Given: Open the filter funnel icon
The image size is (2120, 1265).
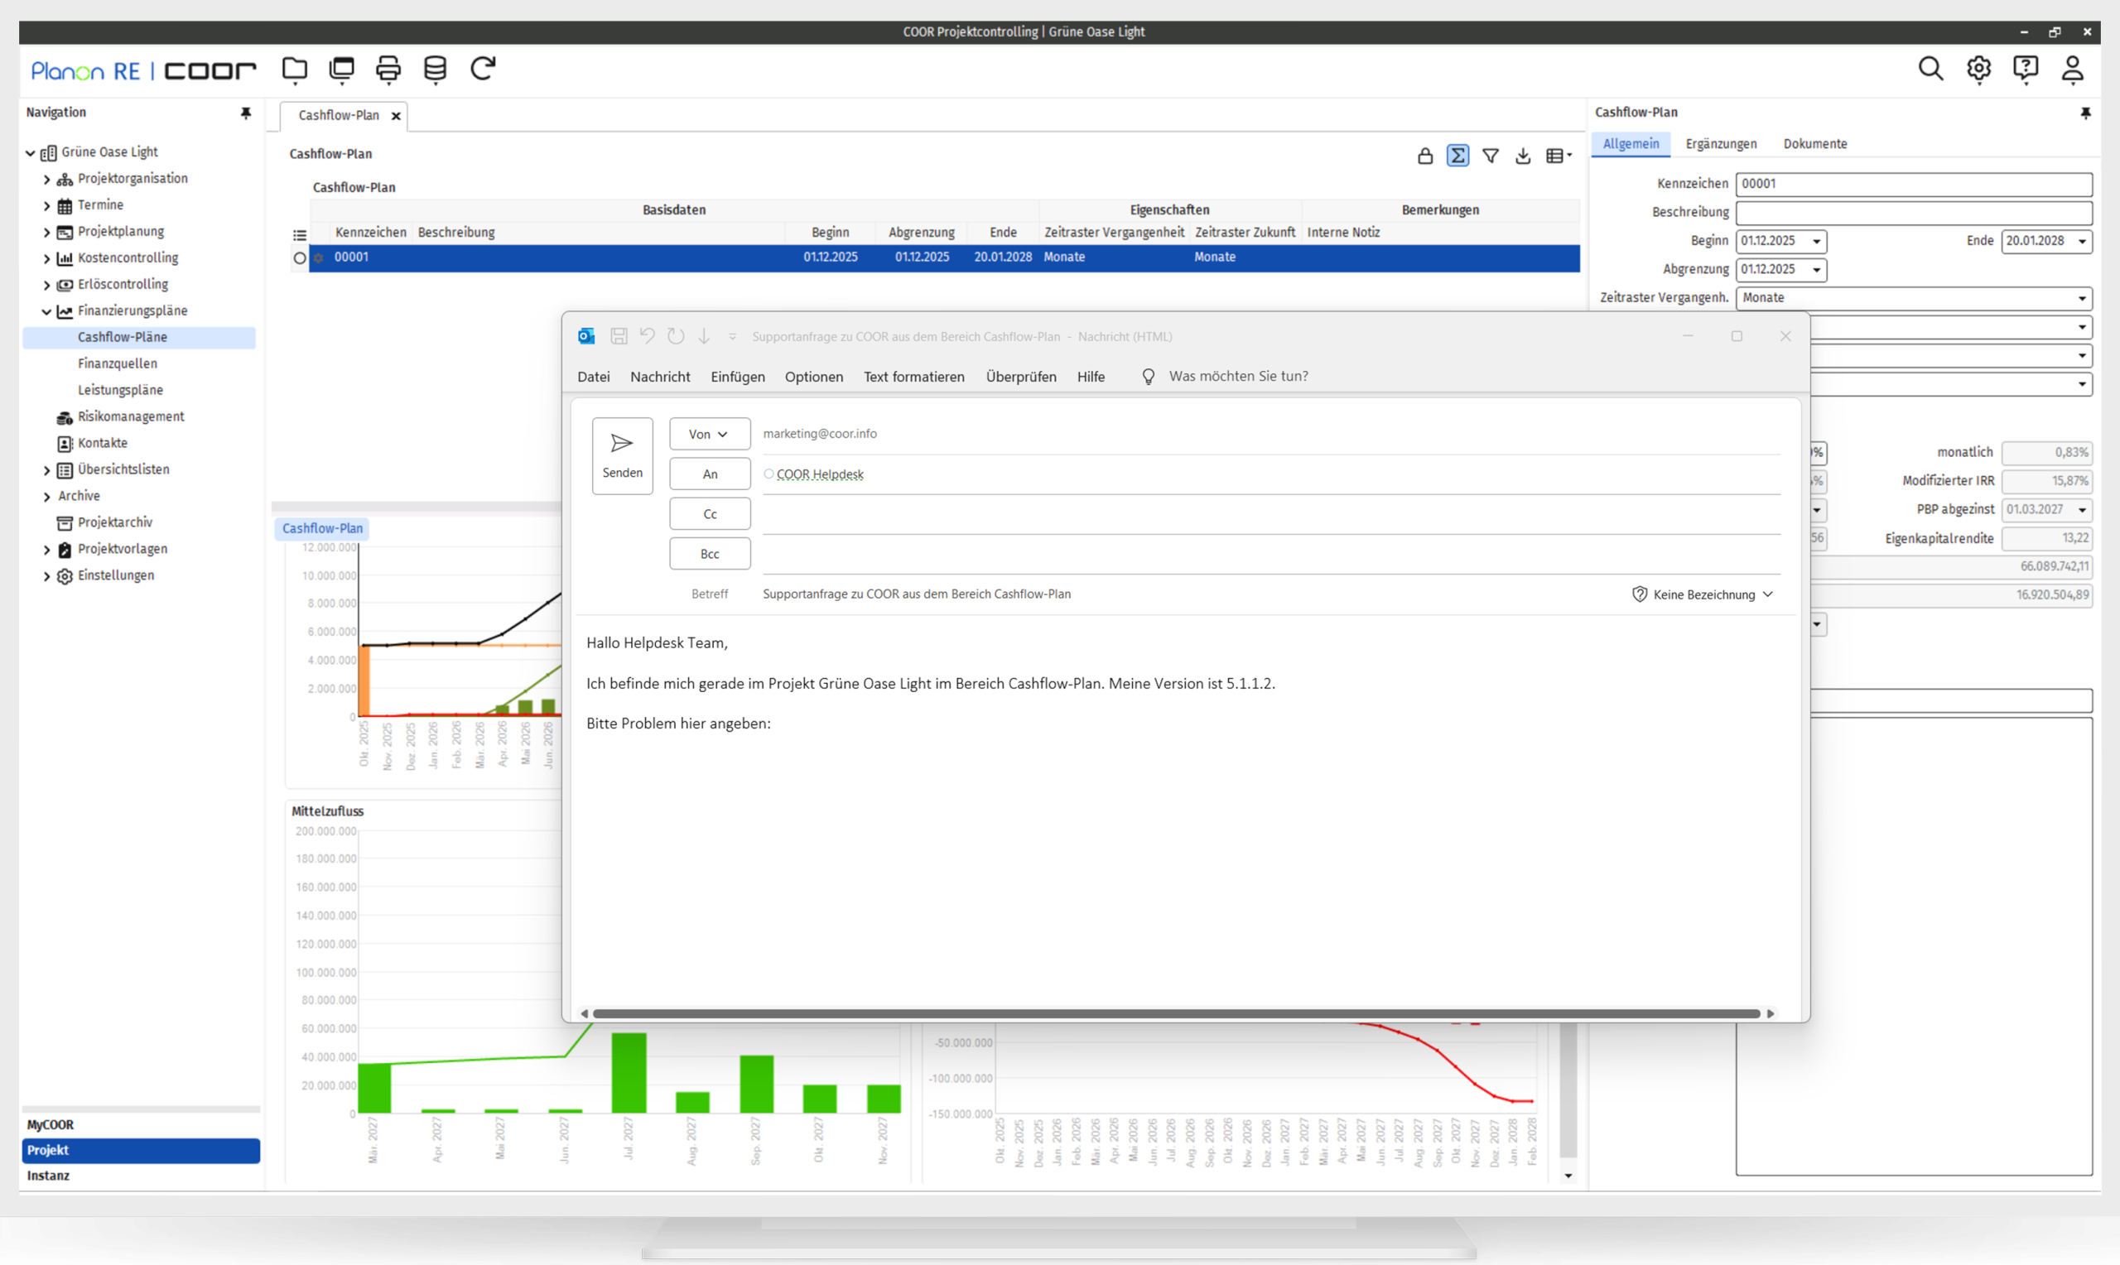Looking at the screenshot, I should (x=1490, y=156).
